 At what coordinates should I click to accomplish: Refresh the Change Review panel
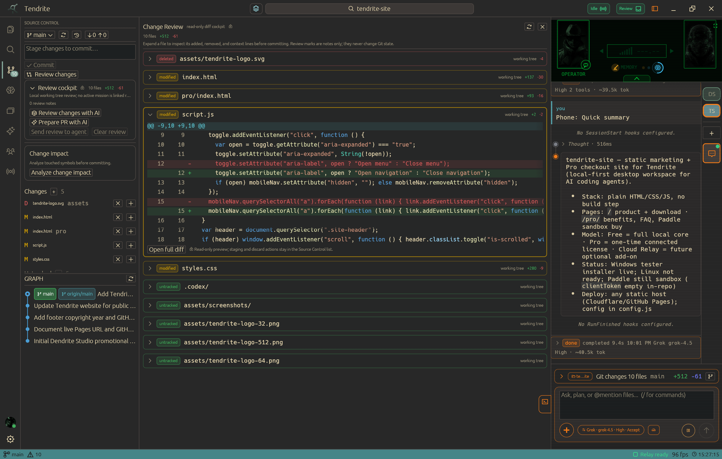[529, 27]
